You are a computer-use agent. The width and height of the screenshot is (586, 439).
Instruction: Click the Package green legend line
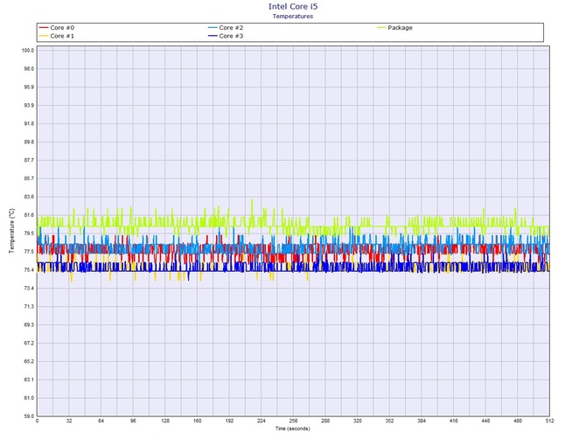pos(381,28)
